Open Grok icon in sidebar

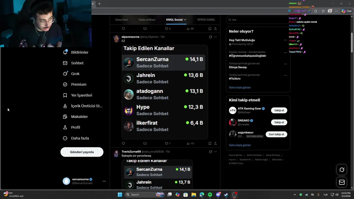65,74
